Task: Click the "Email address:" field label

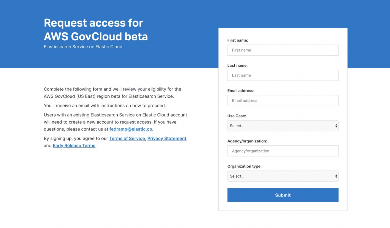Action: (x=241, y=91)
